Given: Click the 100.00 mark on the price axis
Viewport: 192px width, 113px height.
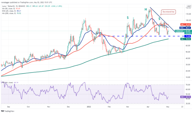Looking at the screenshot, I should pyautogui.click(x=188, y=20).
